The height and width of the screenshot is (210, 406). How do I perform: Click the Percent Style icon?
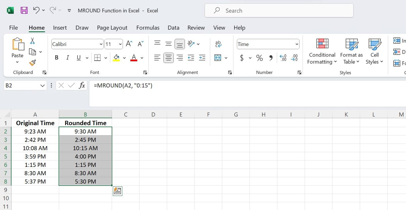click(x=260, y=58)
